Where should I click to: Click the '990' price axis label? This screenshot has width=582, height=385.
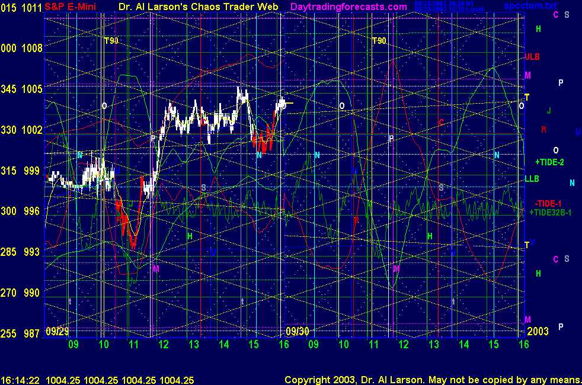click(32, 293)
